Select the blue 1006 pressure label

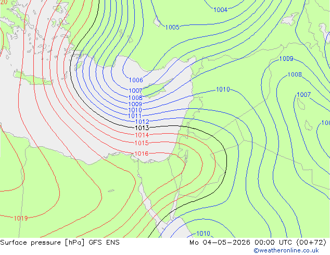click(136, 80)
